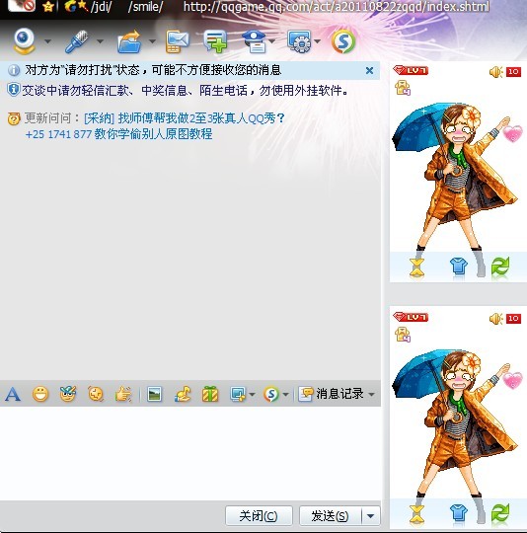Click the 发送(S) send button

click(x=330, y=516)
